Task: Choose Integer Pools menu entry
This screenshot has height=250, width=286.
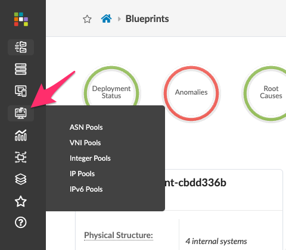Action: 90,158
